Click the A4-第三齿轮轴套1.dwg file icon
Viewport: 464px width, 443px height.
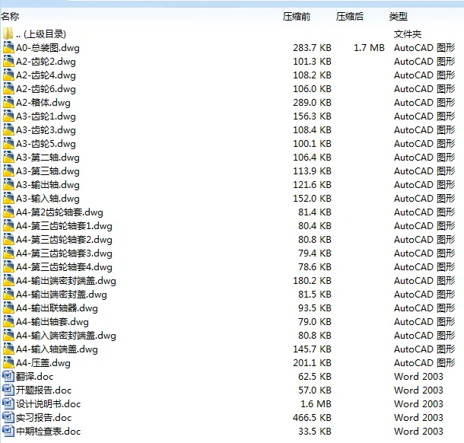pos(8,225)
